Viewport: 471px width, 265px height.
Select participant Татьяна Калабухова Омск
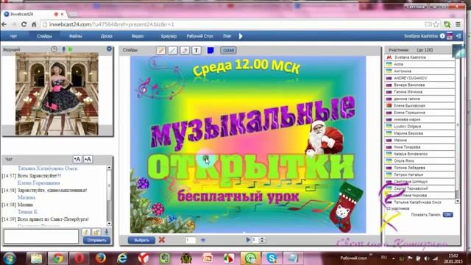point(419,202)
